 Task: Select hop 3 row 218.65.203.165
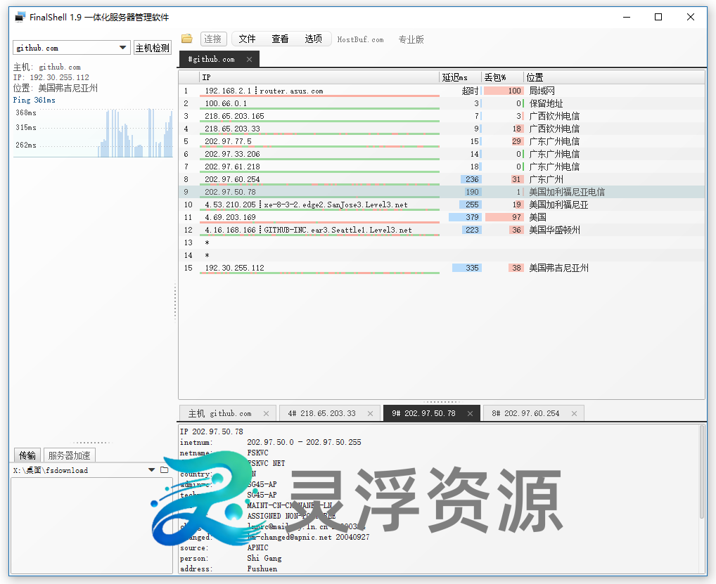click(x=442, y=116)
